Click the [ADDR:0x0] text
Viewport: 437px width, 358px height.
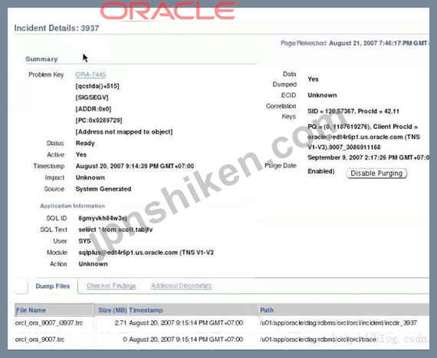pos(93,109)
